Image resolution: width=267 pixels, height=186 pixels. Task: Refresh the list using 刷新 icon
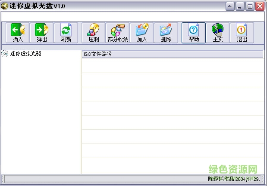coord(66,33)
